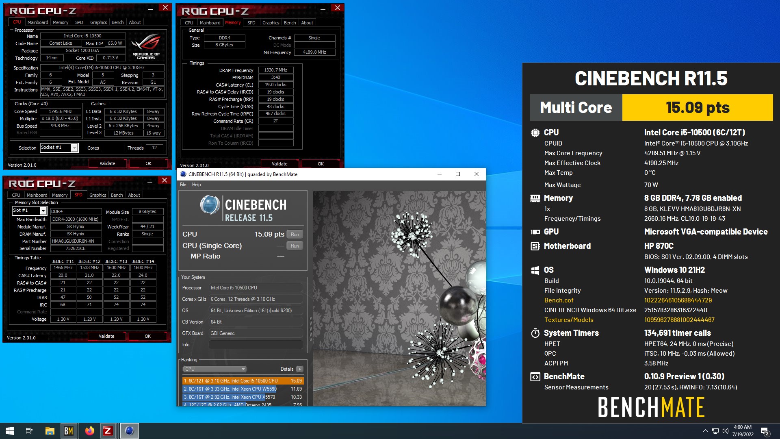This screenshot has height=439, width=780.
Task: Switch to Bench tab in CPU window
Action: tap(117, 22)
